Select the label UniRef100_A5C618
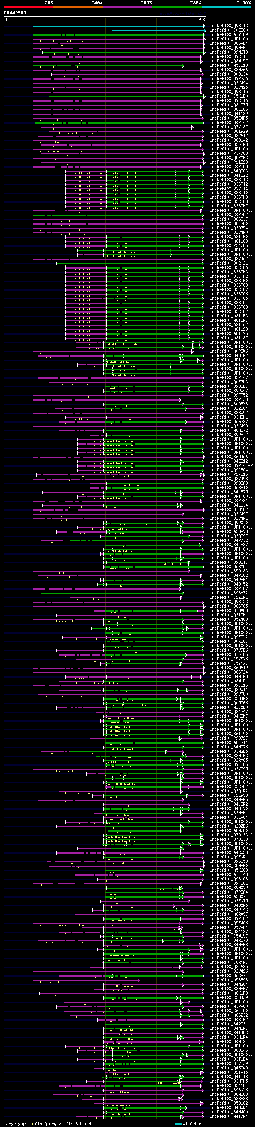255x1127 pixels. click(x=229, y=66)
